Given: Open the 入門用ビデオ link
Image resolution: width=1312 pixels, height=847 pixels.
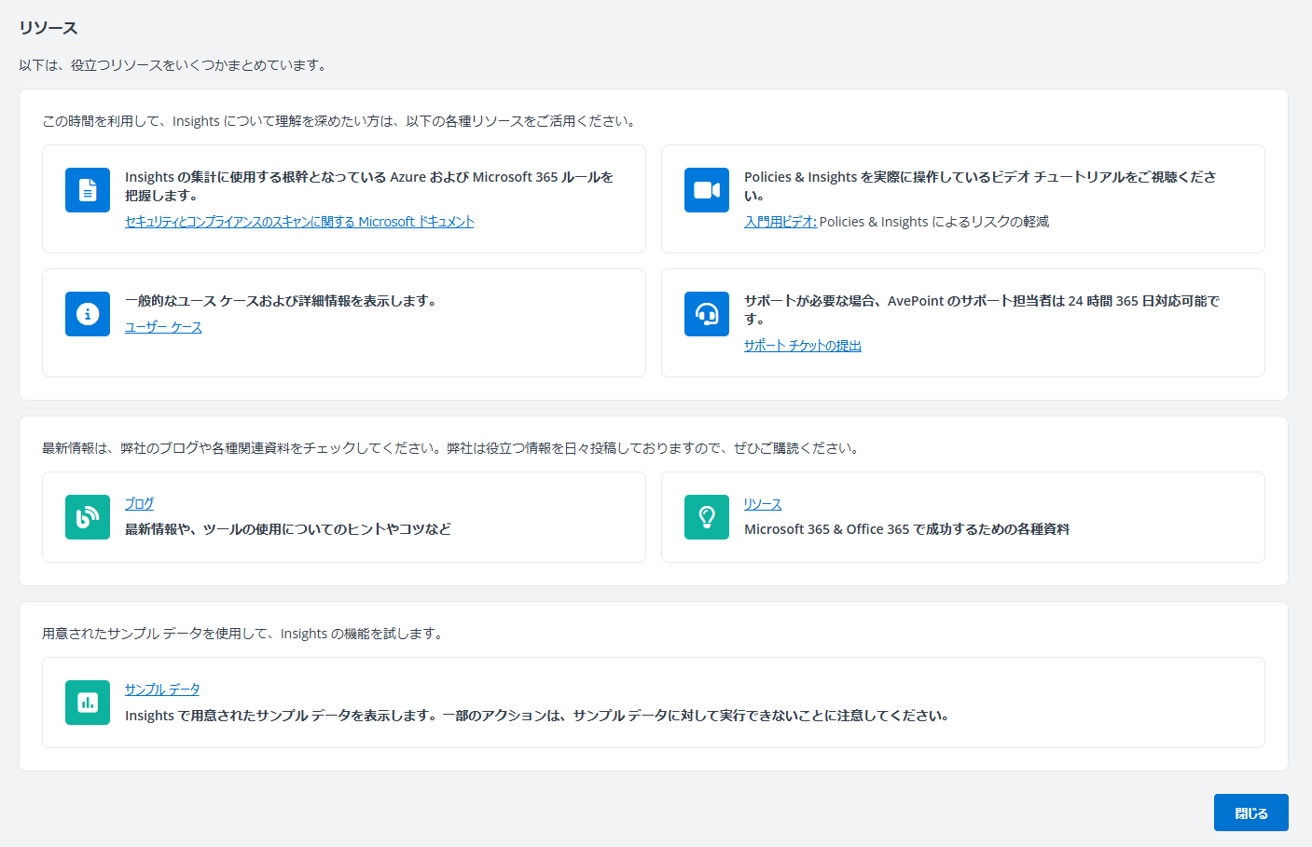Looking at the screenshot, I should [780, 222].
